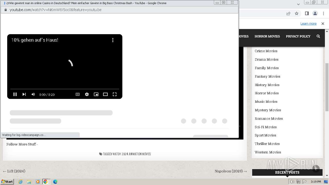Open Horror Movies sidebar category
Viewport: 329px width, 185px height.
click(267, 93)
